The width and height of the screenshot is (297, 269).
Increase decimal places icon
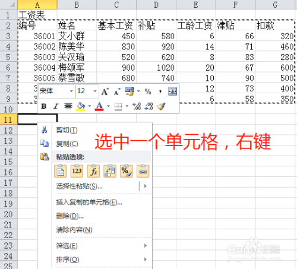click(x=137, y=106)
